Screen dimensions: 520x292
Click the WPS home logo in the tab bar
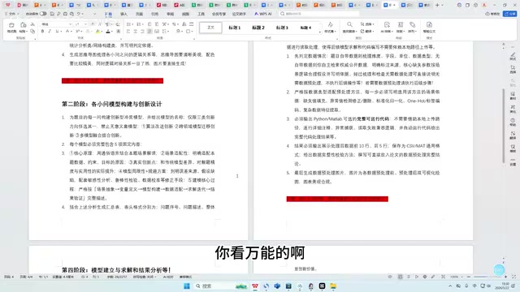click(x=8, y=5)
